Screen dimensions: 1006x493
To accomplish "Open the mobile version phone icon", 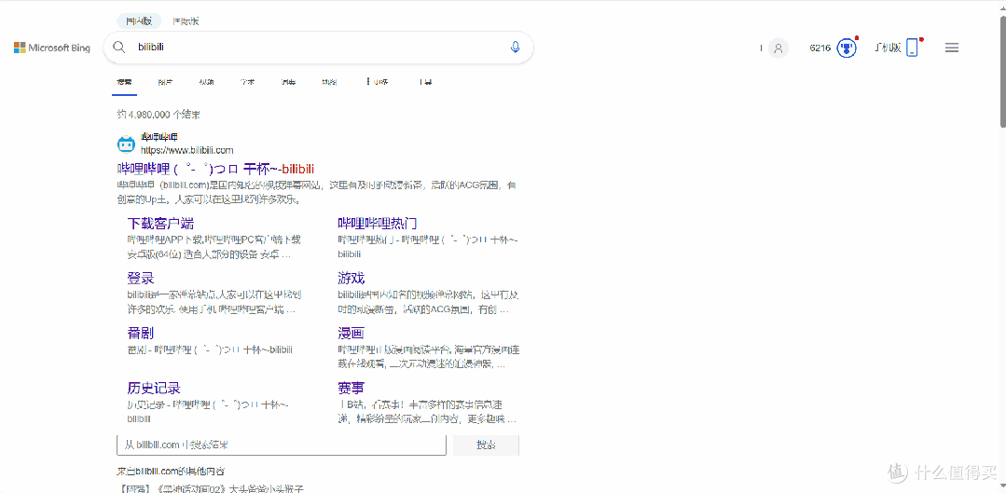I will 912,48.
